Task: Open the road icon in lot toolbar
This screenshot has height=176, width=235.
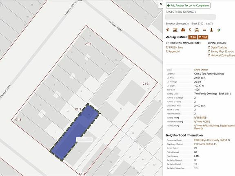Action: coord(183,30)
